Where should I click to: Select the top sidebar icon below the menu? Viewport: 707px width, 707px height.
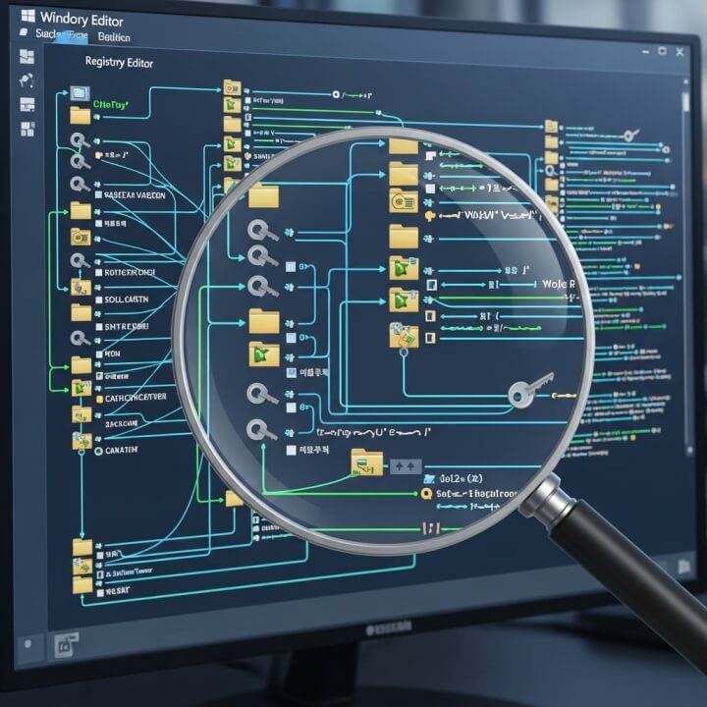[27, 57]
